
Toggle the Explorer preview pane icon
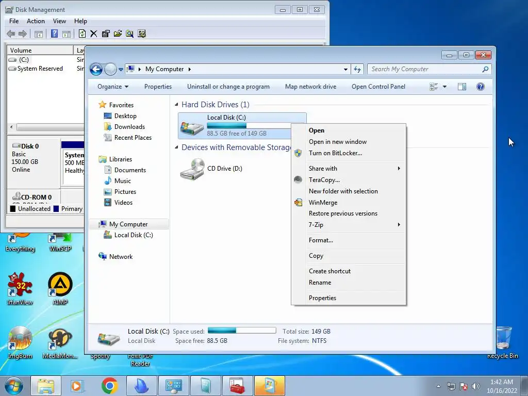[x=462, y=87]
